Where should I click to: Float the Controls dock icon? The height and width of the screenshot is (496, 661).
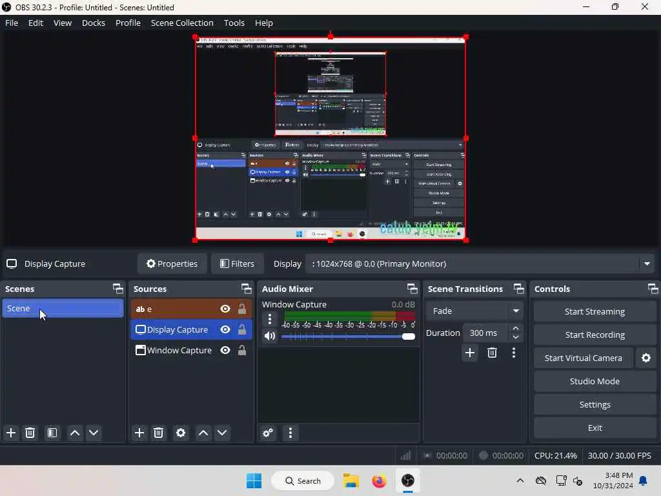(x=653, y=289)
